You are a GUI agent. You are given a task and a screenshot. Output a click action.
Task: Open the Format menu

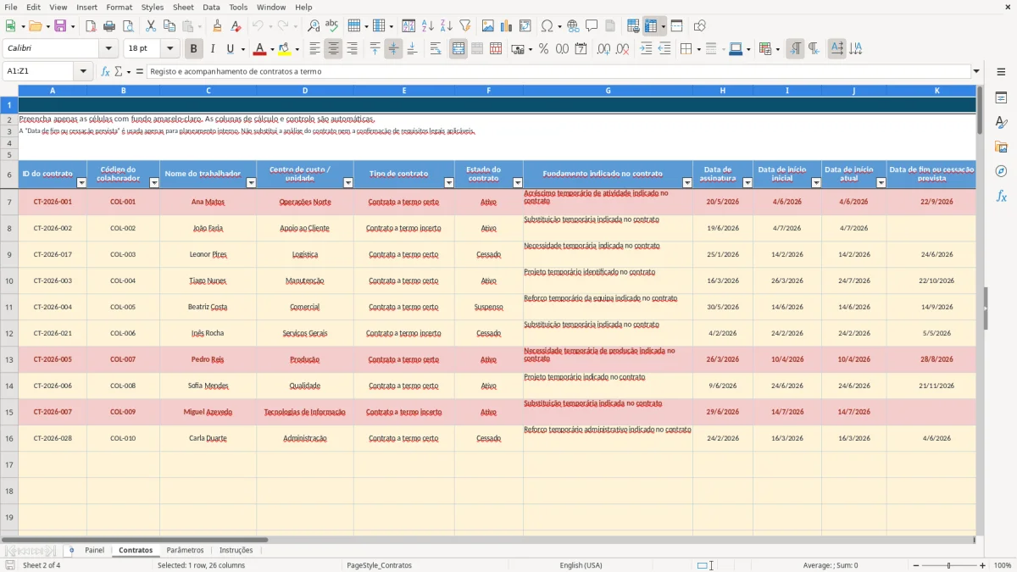(119, 7)
